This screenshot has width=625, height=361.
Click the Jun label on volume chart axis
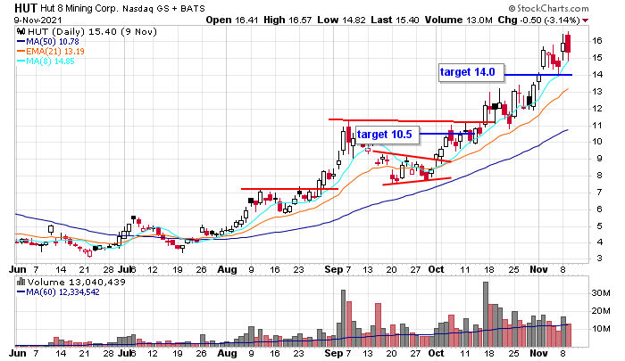click(18, 353)
